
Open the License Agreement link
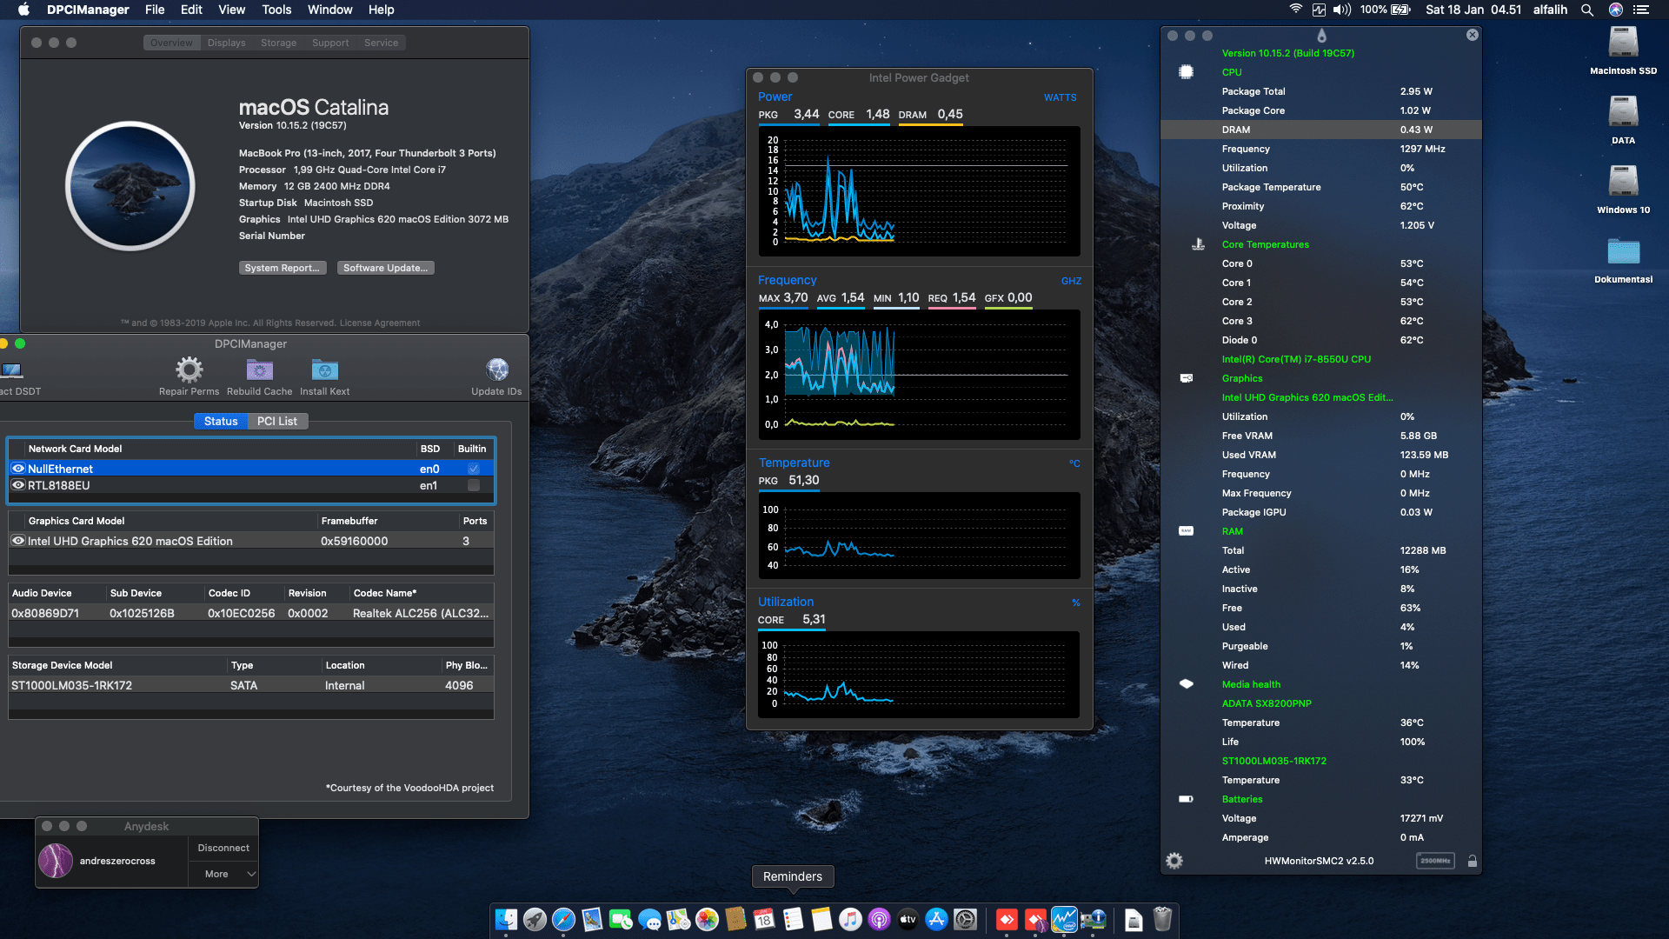(379, 323)
